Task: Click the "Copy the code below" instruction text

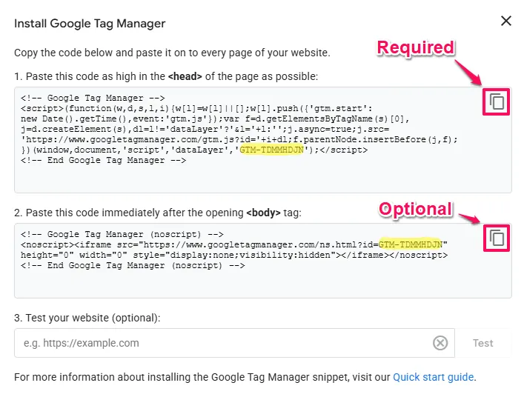Action: point(172,53)
